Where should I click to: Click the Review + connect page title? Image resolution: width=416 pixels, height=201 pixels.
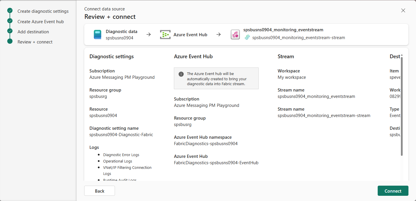(110, 17)
